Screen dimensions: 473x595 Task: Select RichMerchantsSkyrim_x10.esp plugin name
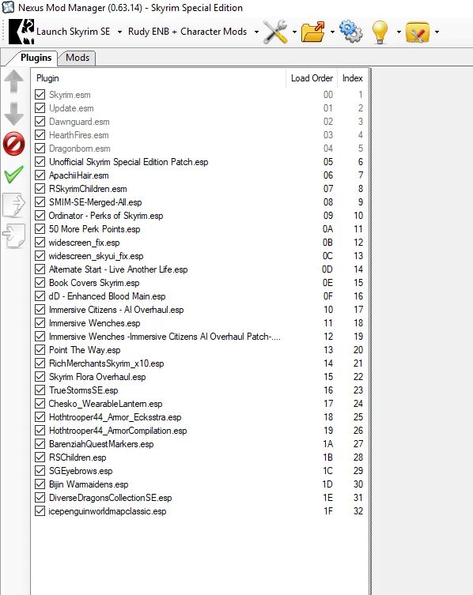point(106,363)
